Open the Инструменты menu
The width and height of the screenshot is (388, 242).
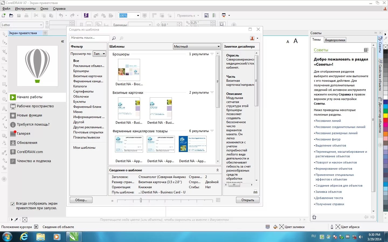(25, 9)
